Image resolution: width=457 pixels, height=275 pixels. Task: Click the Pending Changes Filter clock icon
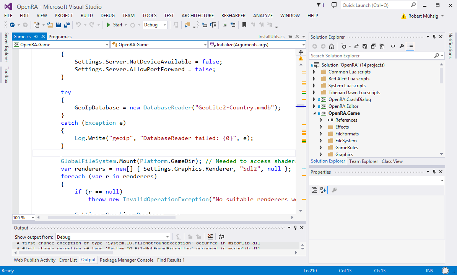click(x=344, y=46)
